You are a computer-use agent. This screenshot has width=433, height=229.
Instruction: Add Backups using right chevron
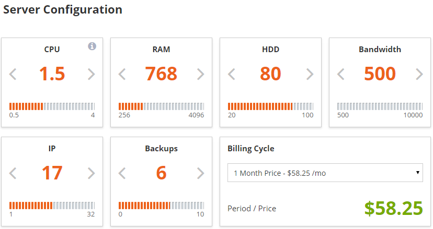[201, 173]
